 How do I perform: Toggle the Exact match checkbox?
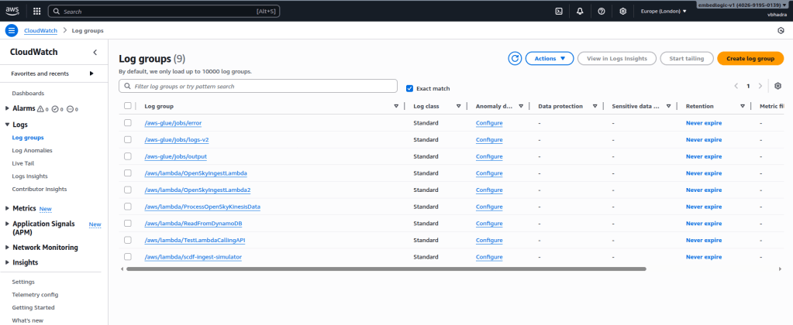(410, 88)
